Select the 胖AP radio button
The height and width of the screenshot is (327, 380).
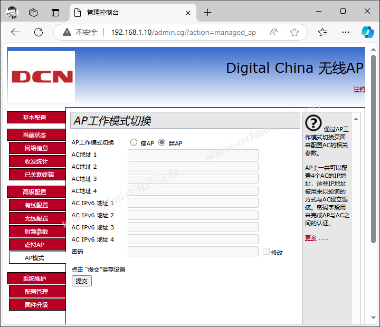(162, 142)
